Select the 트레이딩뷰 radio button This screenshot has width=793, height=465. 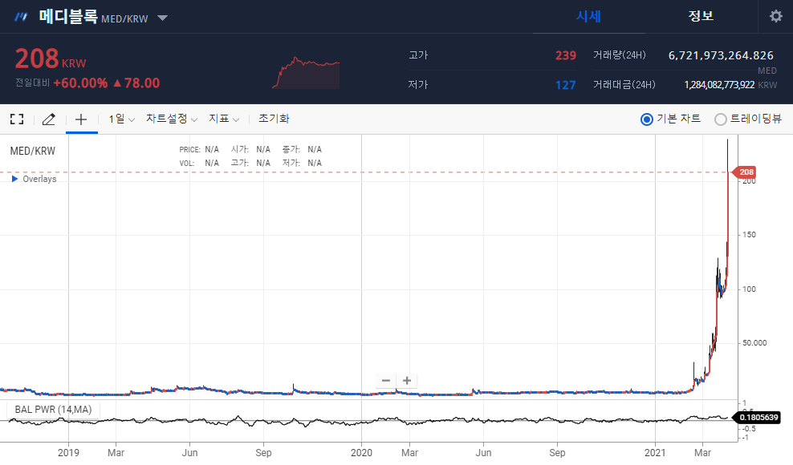coord(720,119)
